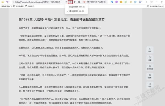
Task: Switch to 小窗模式
Action: click(x=29, y=6)
